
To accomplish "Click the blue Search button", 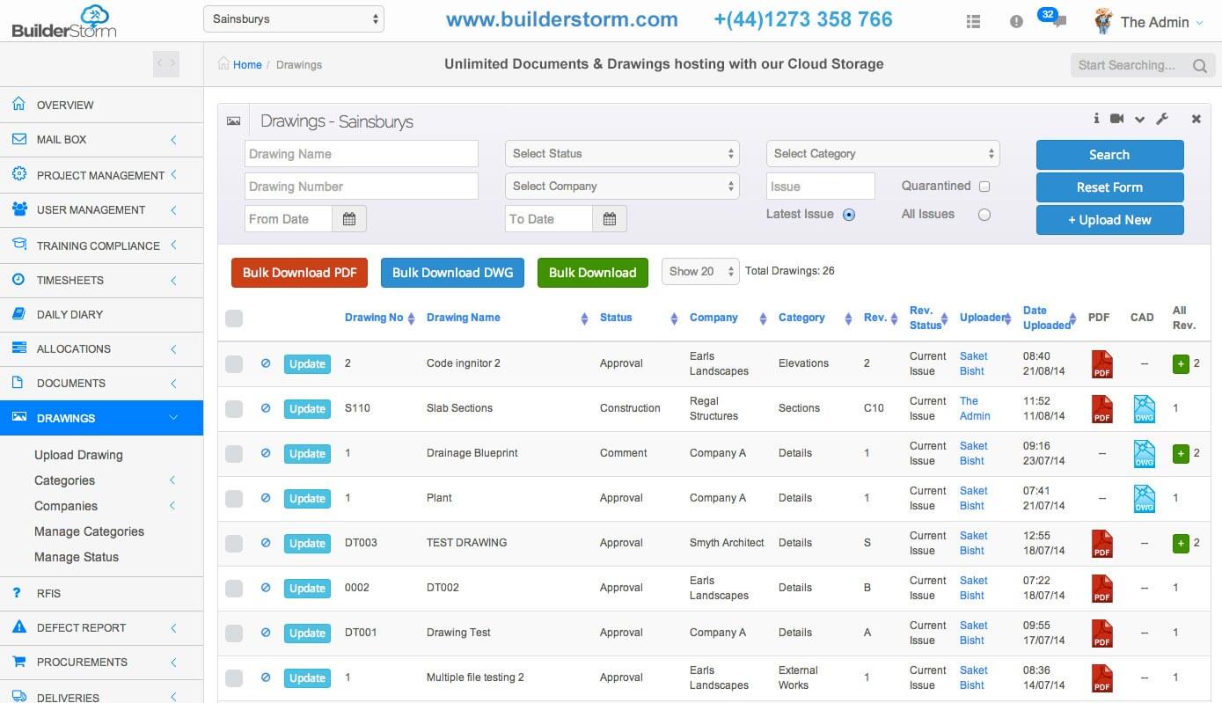I will point(1109,155).
